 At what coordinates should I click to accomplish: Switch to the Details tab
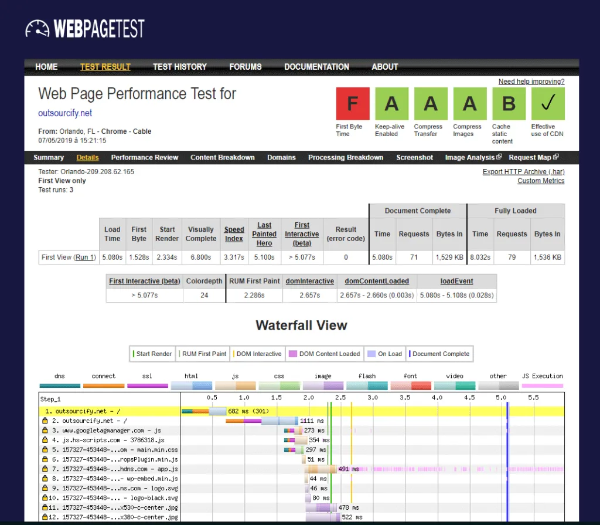pos(88,157)
